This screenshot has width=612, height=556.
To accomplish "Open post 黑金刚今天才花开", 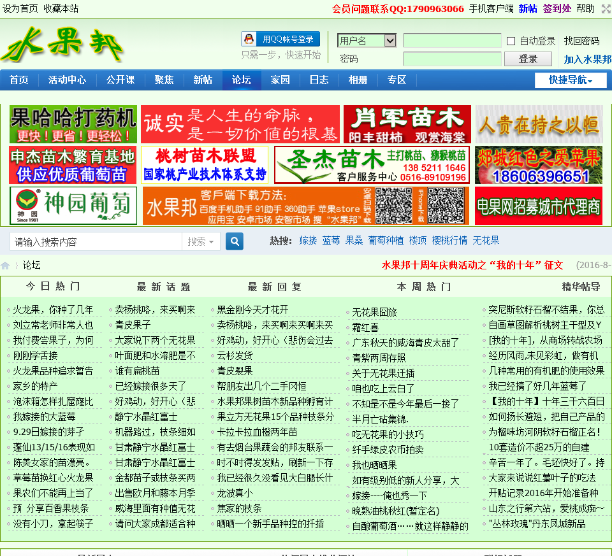I will [252, 310].
